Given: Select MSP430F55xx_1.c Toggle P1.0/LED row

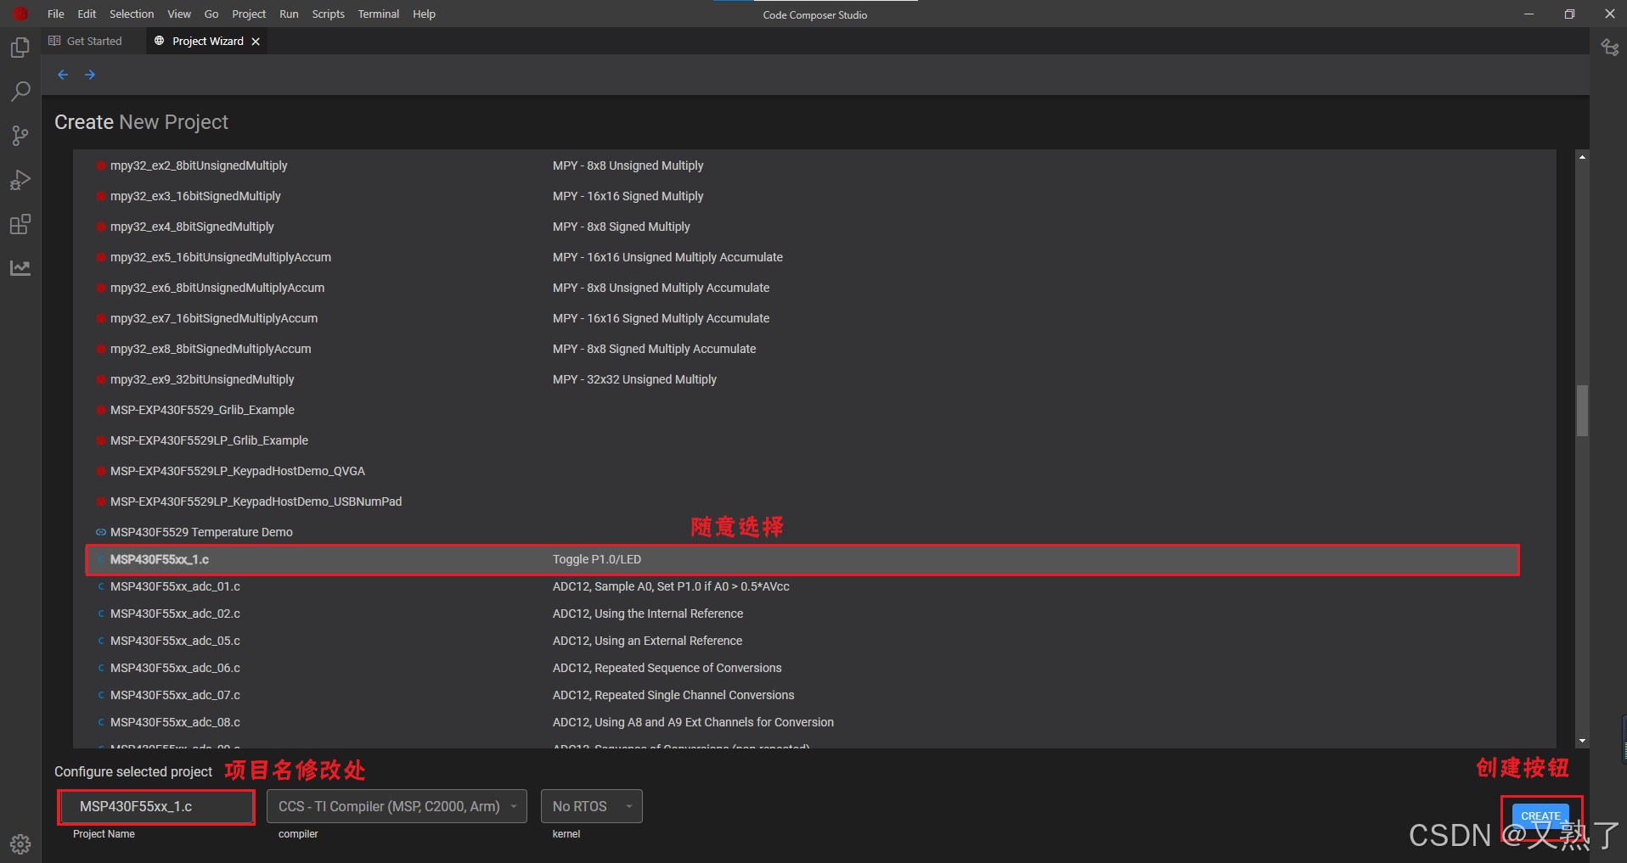Looking at the screenshot, I should click(x=802, y=560).
